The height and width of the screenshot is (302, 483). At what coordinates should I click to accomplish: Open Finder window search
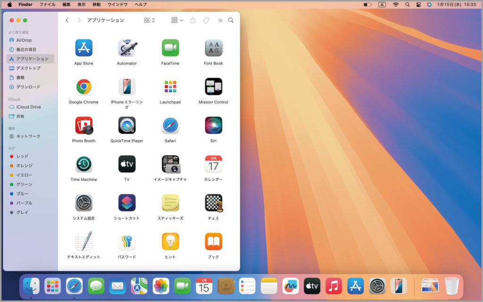(x=231, y=20)
